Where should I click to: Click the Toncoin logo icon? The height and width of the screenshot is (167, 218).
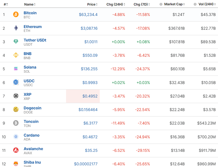pyautogui.click(x=16, y=123)
